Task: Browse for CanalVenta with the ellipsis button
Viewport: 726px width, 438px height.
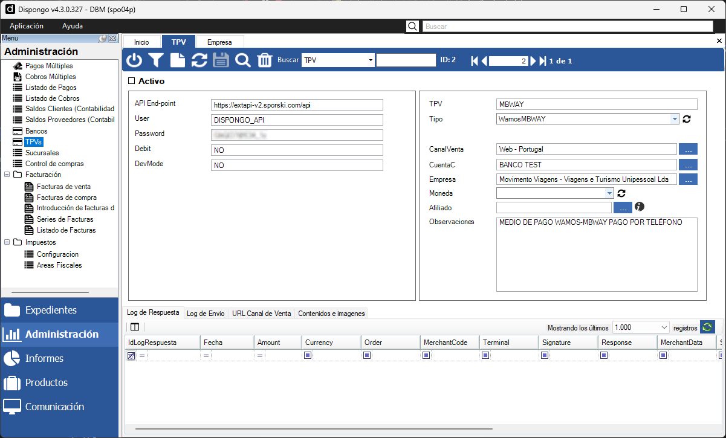Action: pyautogui.click(x=688, y=149)
